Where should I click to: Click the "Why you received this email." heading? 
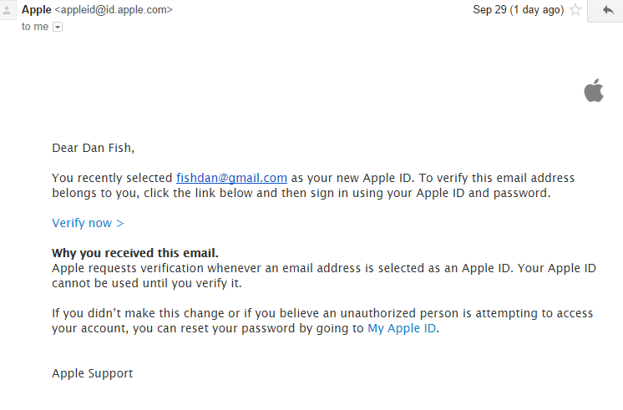(x=135, y=253)
